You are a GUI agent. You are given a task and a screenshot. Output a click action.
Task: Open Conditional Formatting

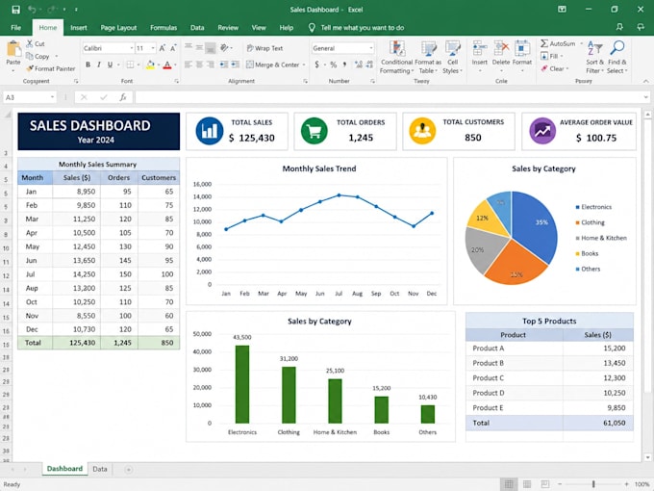click(x=396, y=57)
